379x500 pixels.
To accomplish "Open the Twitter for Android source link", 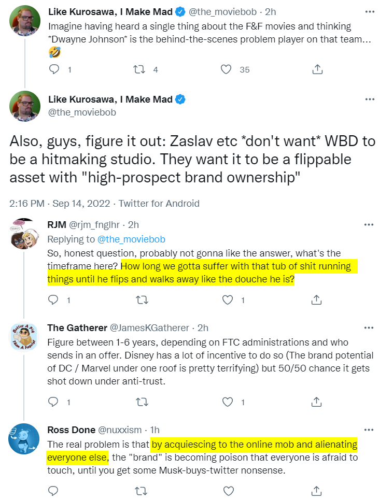I will coord(160,204).
